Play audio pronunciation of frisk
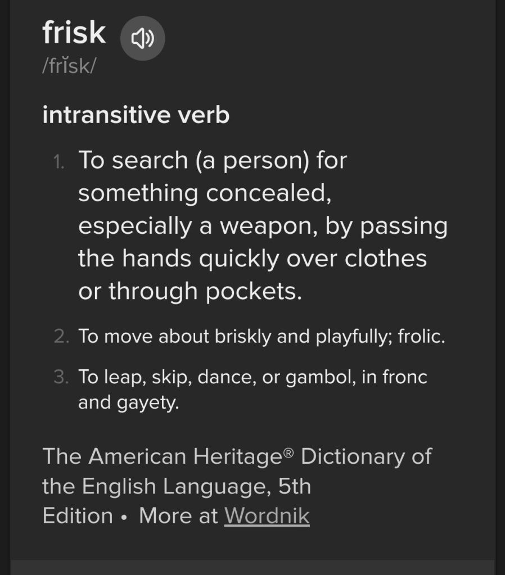The image size is (505, 575). [x=143, y=38]
